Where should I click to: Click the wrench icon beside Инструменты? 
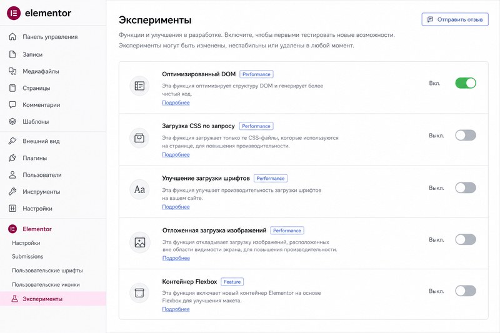[x=12, y=192]
